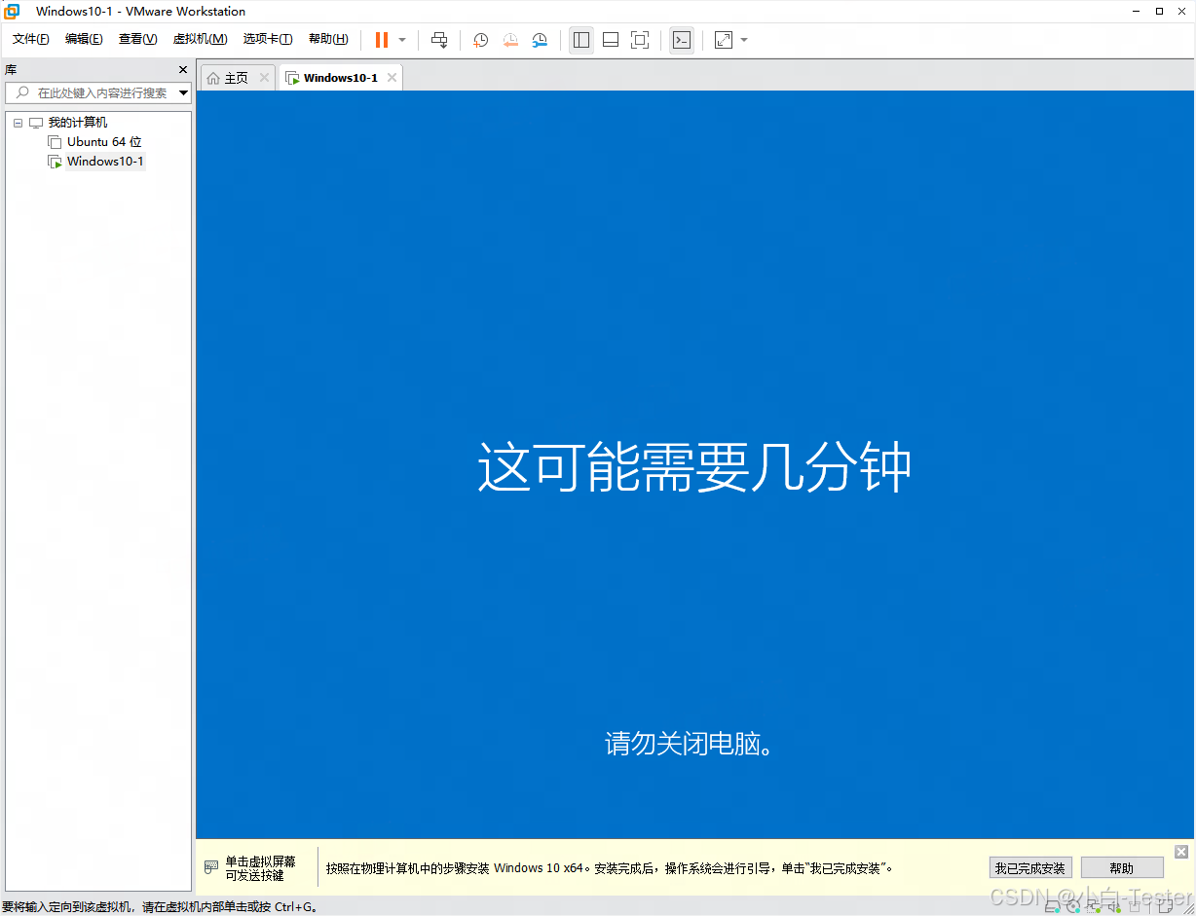Click the Ubuntu 64 位 VM icon
The height and width of the screenshot is (916, 1196).
point(55,142)
